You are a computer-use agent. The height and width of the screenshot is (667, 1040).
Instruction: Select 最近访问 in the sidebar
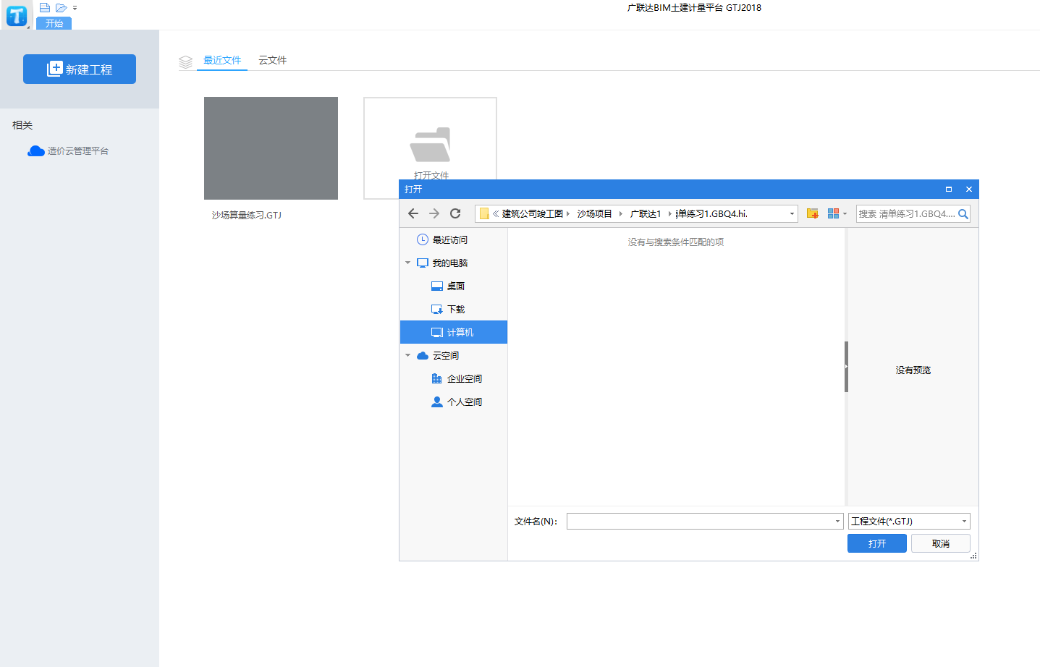(x=454, y=239)
